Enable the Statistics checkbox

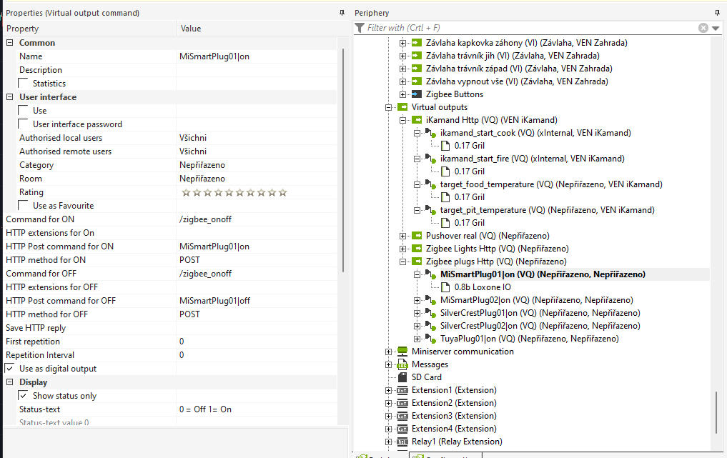point(23,83)
